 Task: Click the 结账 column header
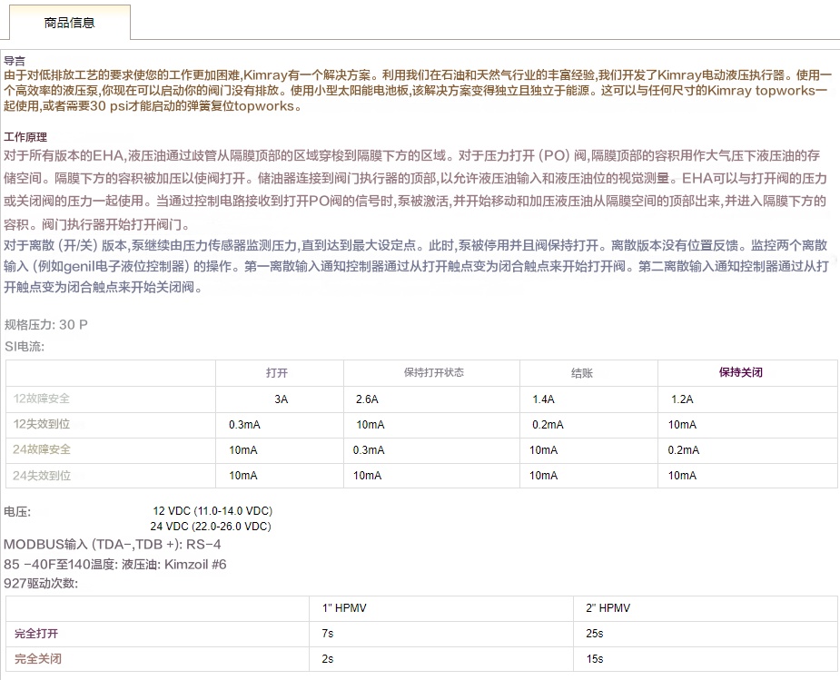click(x=582, y=373)
